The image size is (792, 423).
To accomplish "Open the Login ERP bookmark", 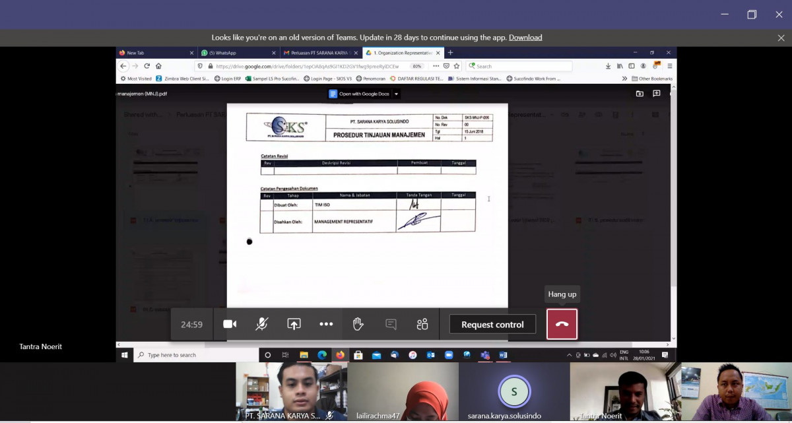I will pyautogui.click(x=228, y=79).
